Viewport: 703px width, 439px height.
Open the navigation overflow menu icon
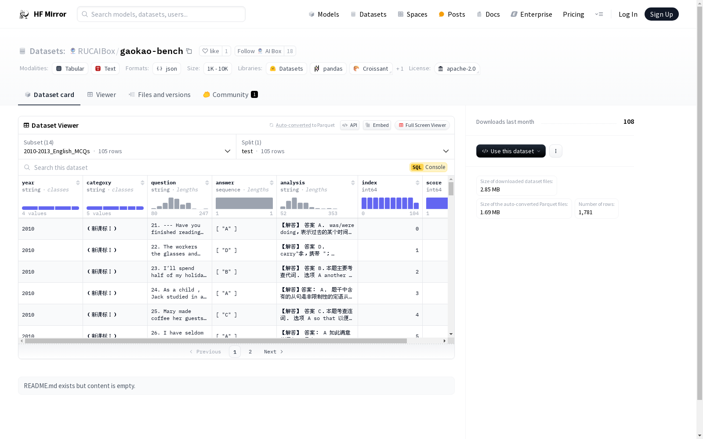click(599, 14)
